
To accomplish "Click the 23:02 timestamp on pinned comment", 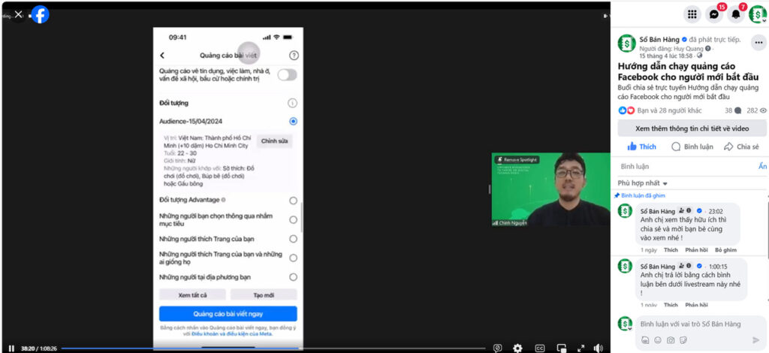I will (x=716, y=210).
